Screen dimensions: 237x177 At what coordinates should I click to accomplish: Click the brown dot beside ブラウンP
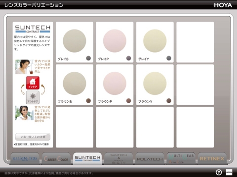click(128, 101)
